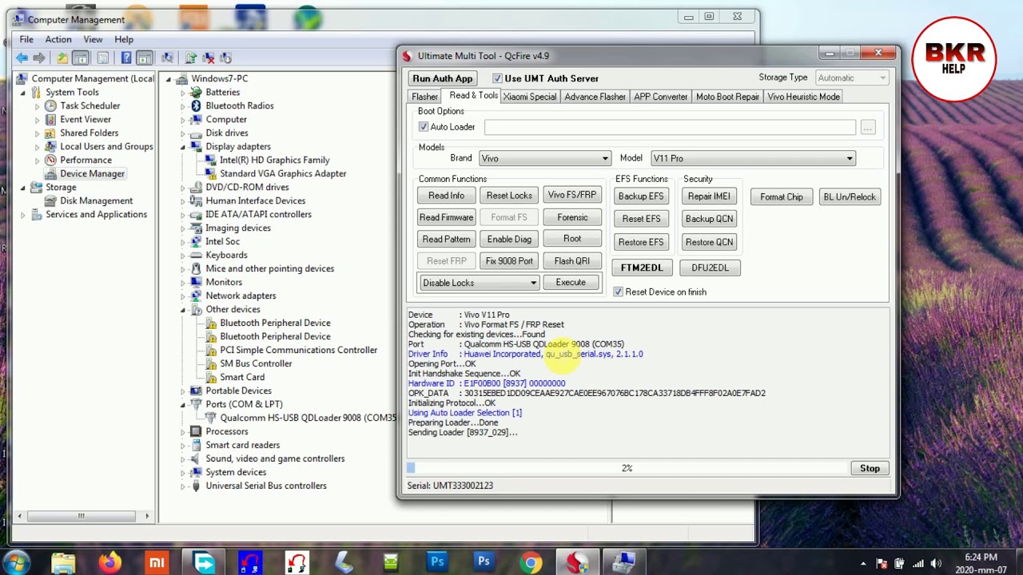Collapse the Ports (COM & LPT) node
Viewport: 1023px width, 575px height.
183,405
